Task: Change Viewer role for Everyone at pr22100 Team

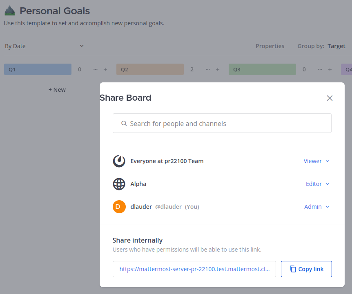Action: point(316,161)
